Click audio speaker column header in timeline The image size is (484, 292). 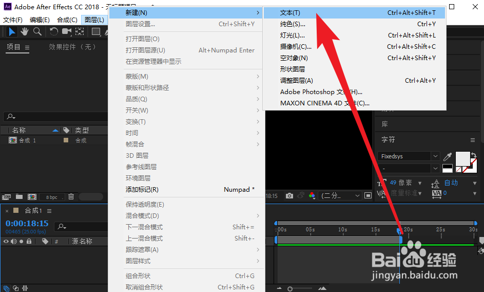pyautogui.click(x=13, y=241)
